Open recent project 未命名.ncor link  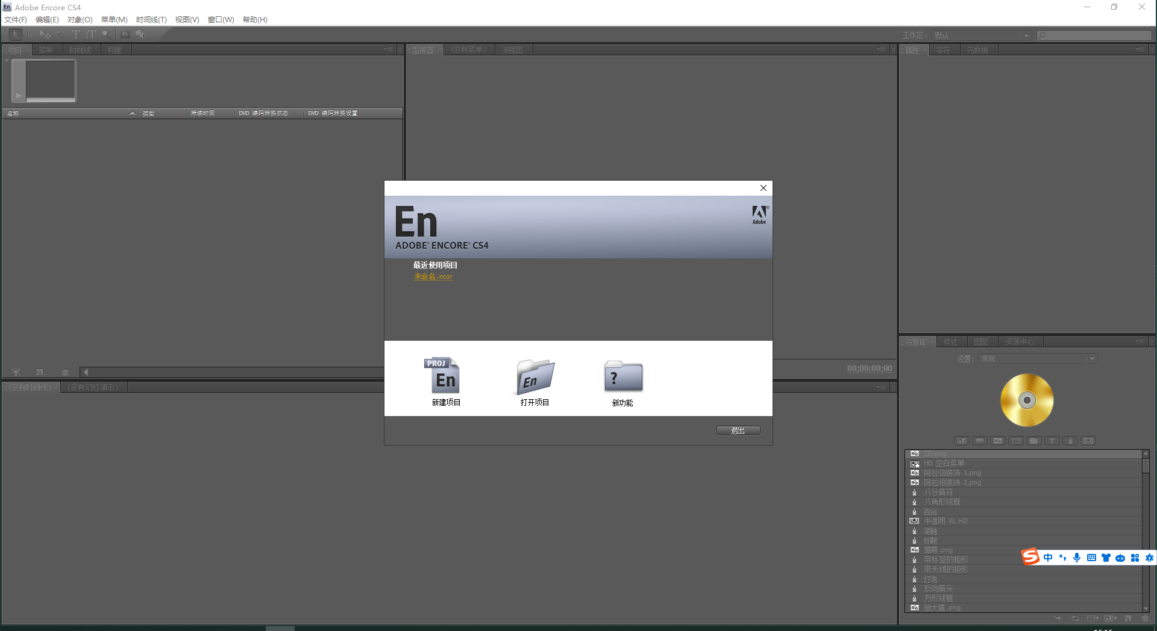[x=433, y=276]
